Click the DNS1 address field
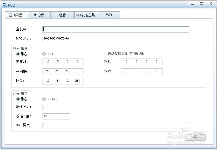The height and width of the screenshot is (150, 217). point(142,62)
